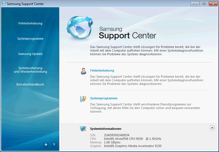This screenshot has width=219, height=152.
Task: Minimize the Samsung Support Center window
Action: click(195, 4)
